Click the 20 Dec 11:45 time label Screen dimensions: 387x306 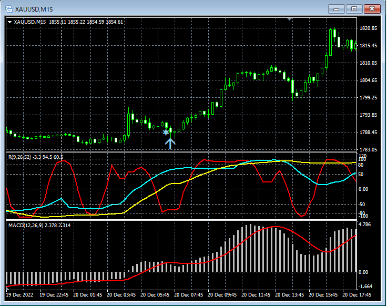click(x=256, y=295)
